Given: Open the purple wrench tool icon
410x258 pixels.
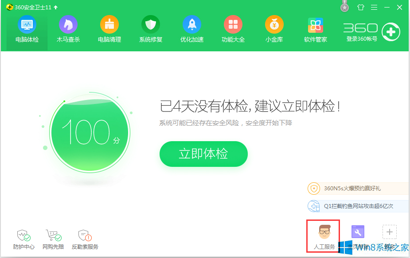Looking at the screenshot, I should point(358,231).
